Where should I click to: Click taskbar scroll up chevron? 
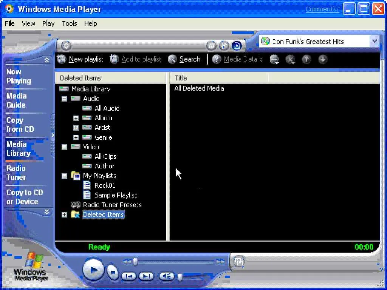(x=46, y=60)
